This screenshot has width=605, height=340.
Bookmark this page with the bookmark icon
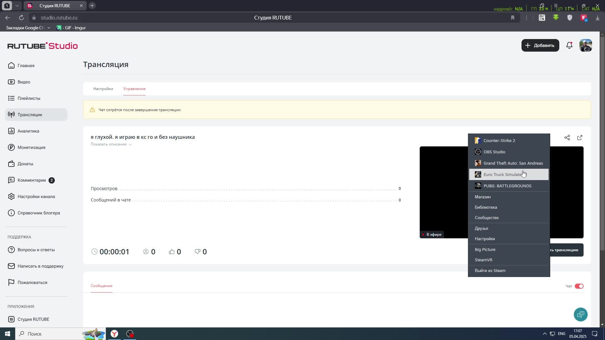click(x=513, y=18)
